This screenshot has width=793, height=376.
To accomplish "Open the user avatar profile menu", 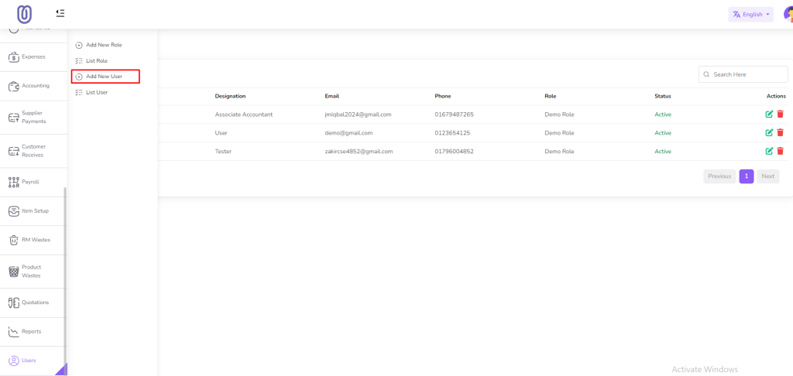I will (788, 15).
